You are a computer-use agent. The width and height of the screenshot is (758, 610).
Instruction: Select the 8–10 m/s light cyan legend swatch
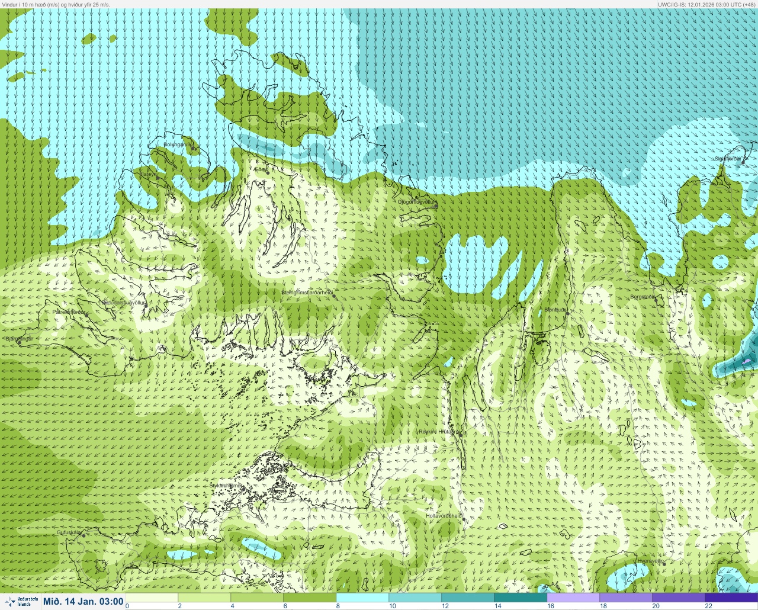tap(362, 598)
